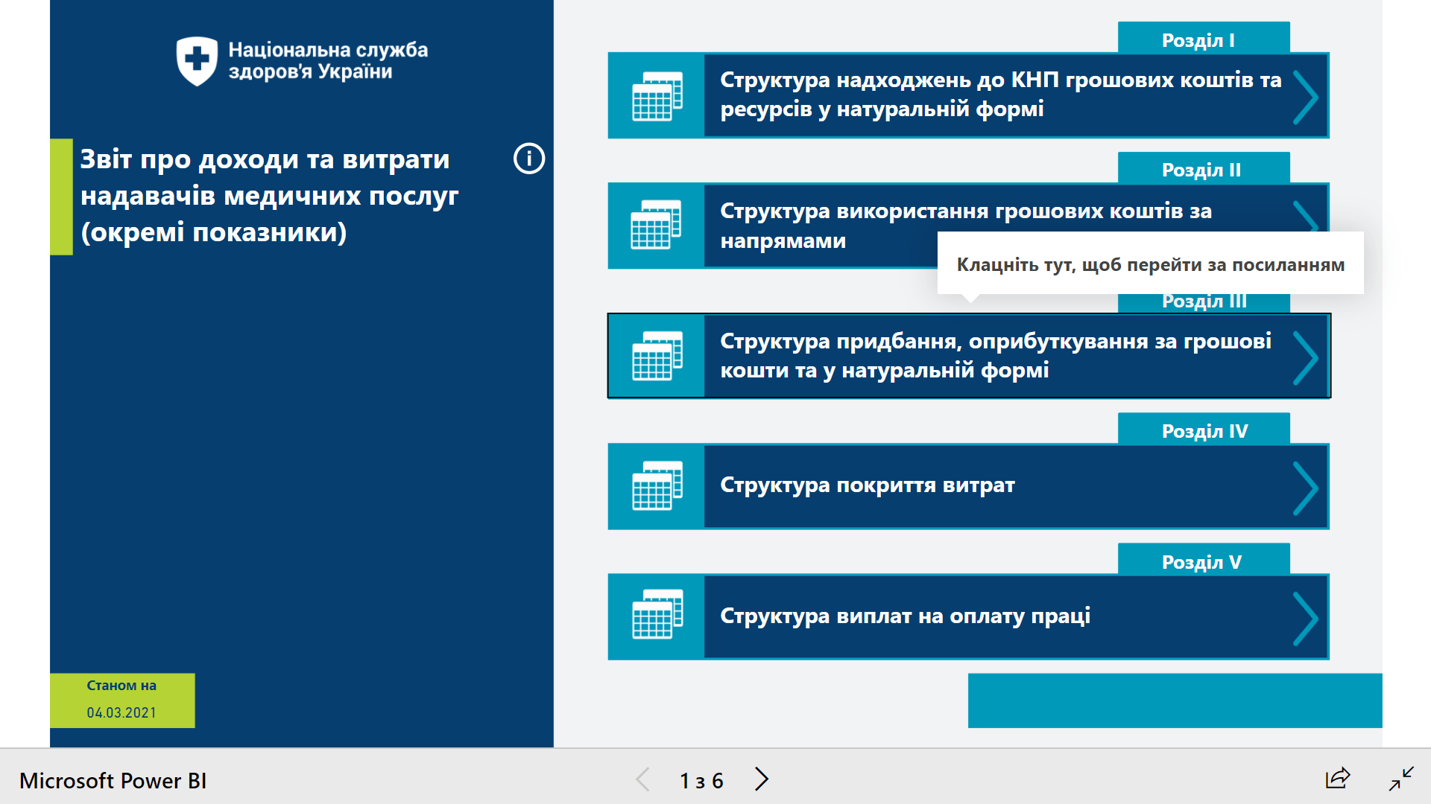Click tooltip Клацніть тут, щоб перейти за посиланням
The height and width of the screenshot is (804, 1431).
tap(1150, 264)
